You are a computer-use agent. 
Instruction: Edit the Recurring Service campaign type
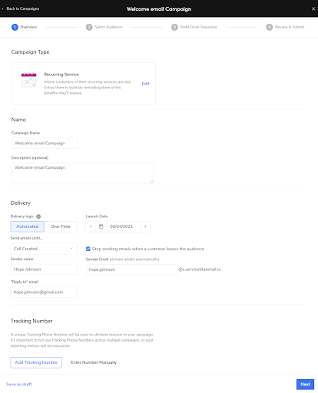145,84
